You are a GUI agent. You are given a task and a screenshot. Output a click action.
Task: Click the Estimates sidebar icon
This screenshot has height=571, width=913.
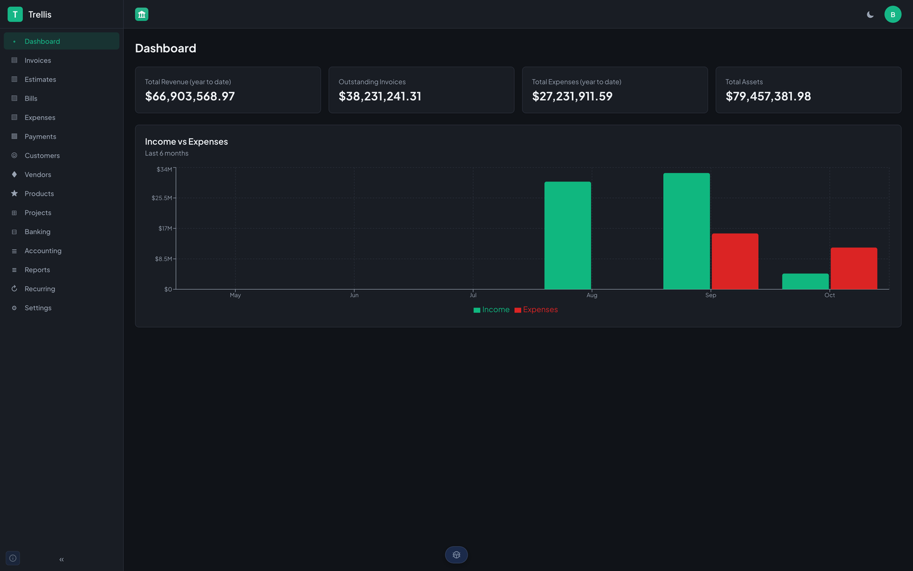pyautogui.click(x=14, y=79)
